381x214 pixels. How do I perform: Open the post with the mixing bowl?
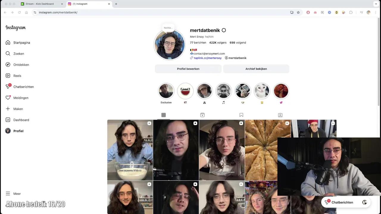click(x=130, y=150)
